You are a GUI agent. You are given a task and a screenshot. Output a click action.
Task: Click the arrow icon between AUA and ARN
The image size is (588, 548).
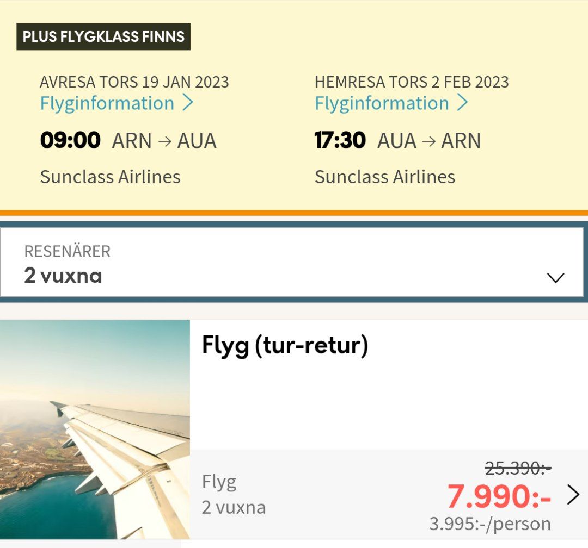coord(428,141)
